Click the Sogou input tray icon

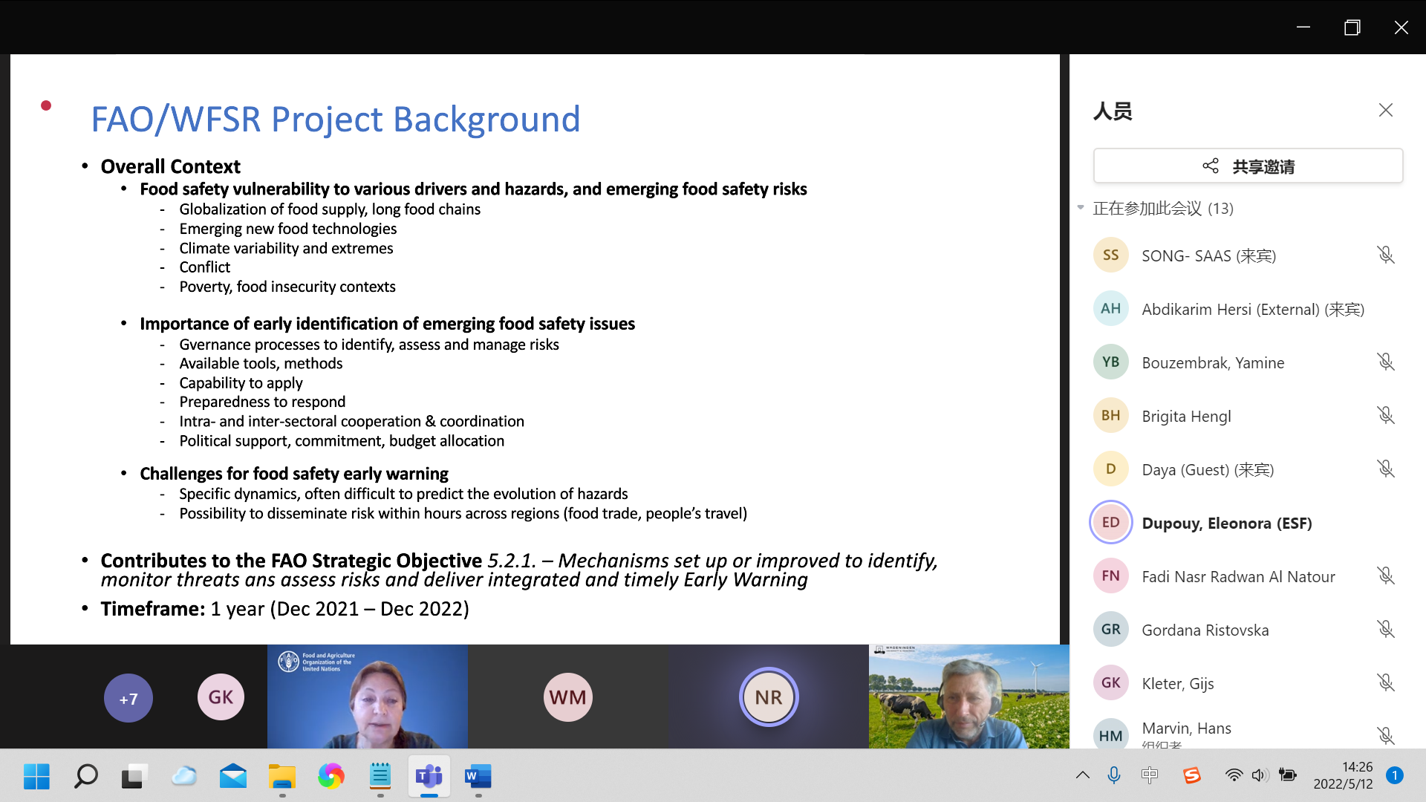pos(1192,775)
